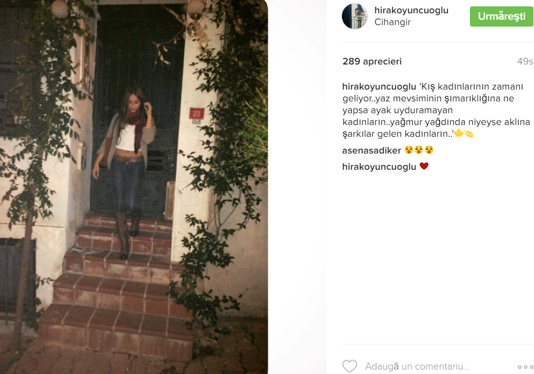The width and height of the screenshot is (534, 374).
Task: Click the yellow leaf emoji ending the caption
Action: click(469, 134)
